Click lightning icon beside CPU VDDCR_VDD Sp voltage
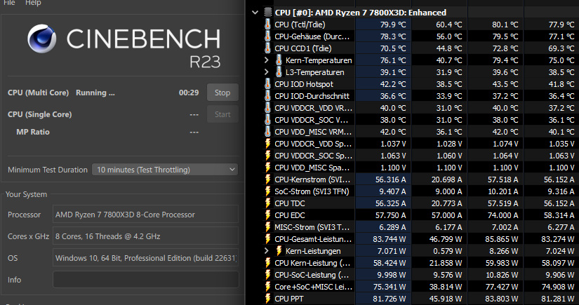579x305 pixels. click(267, 144)
